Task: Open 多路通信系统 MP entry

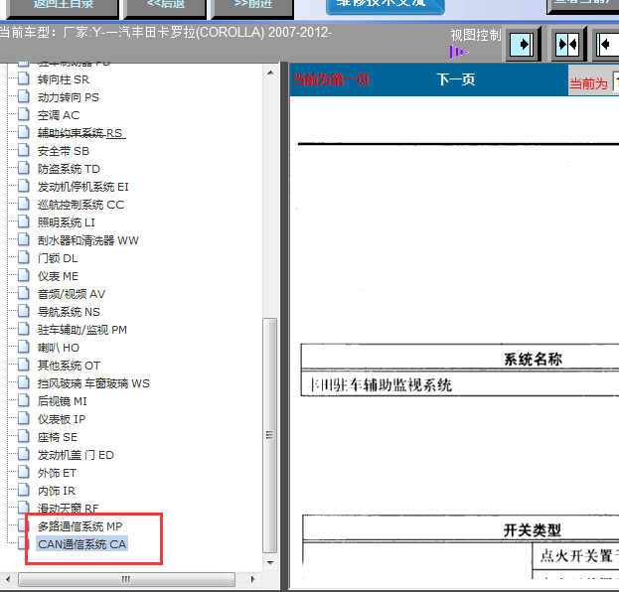Action: [80, 526]
